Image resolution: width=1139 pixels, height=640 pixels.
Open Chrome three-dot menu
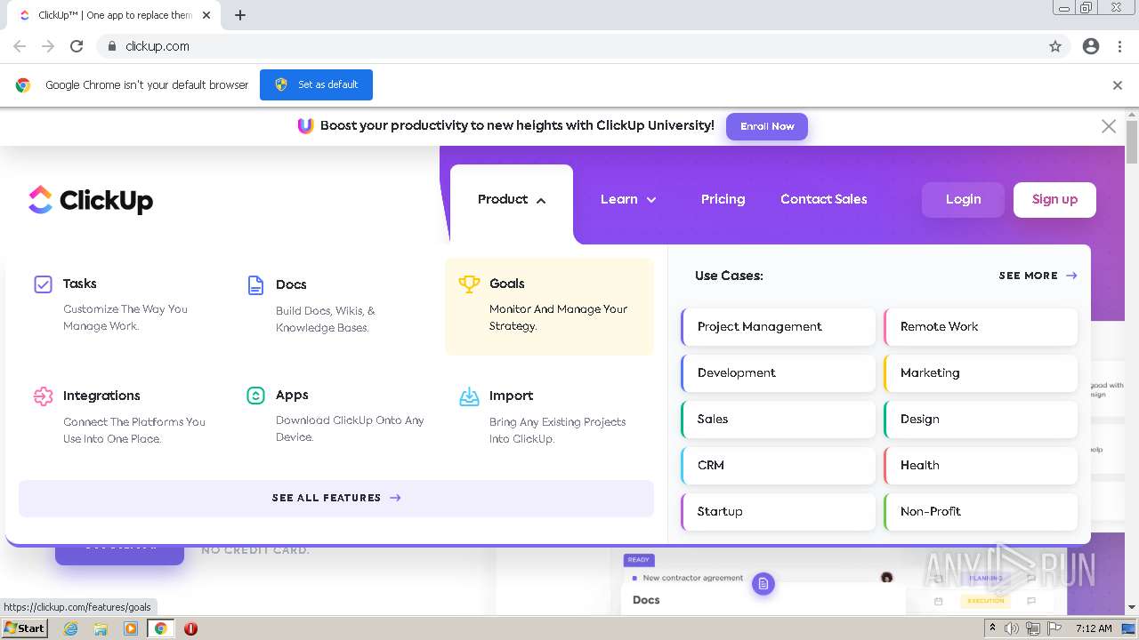[x=1119, y=46]
